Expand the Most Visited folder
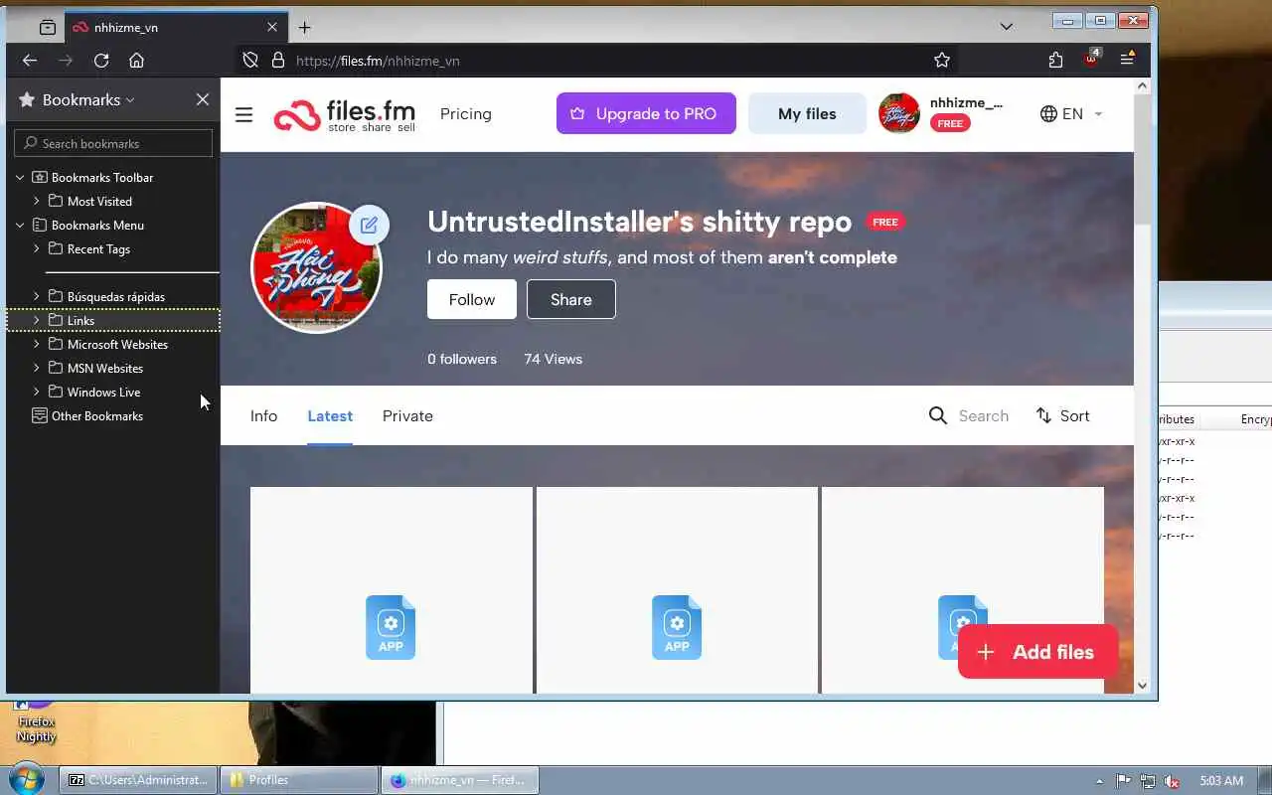 coord(36,201)
